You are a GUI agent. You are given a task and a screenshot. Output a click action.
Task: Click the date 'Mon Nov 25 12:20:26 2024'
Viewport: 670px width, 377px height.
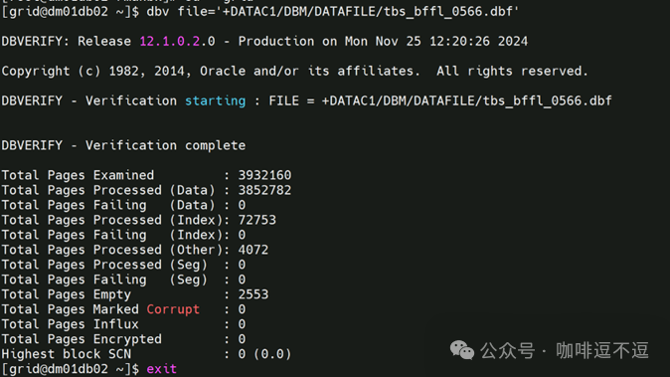point(436,41)
